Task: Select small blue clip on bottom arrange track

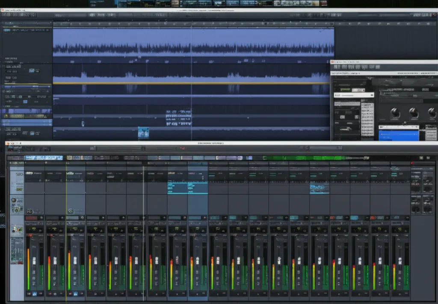Action: (143, 133)
